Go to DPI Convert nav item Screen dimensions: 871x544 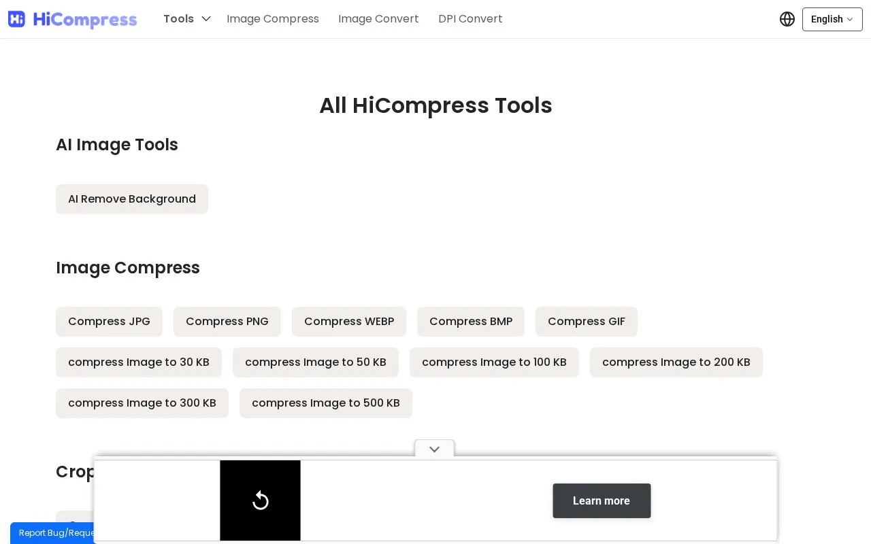[470, 19]
